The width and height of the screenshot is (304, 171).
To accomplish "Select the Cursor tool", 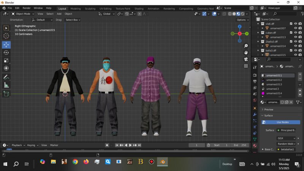I will tap(6, 36).
